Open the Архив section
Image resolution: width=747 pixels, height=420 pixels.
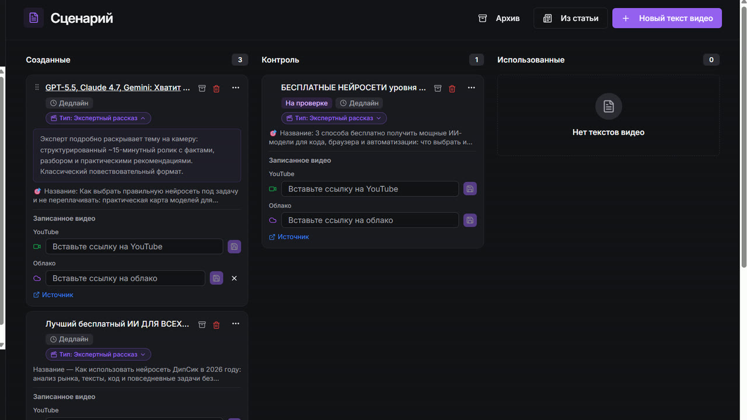(x=499, y=18)
